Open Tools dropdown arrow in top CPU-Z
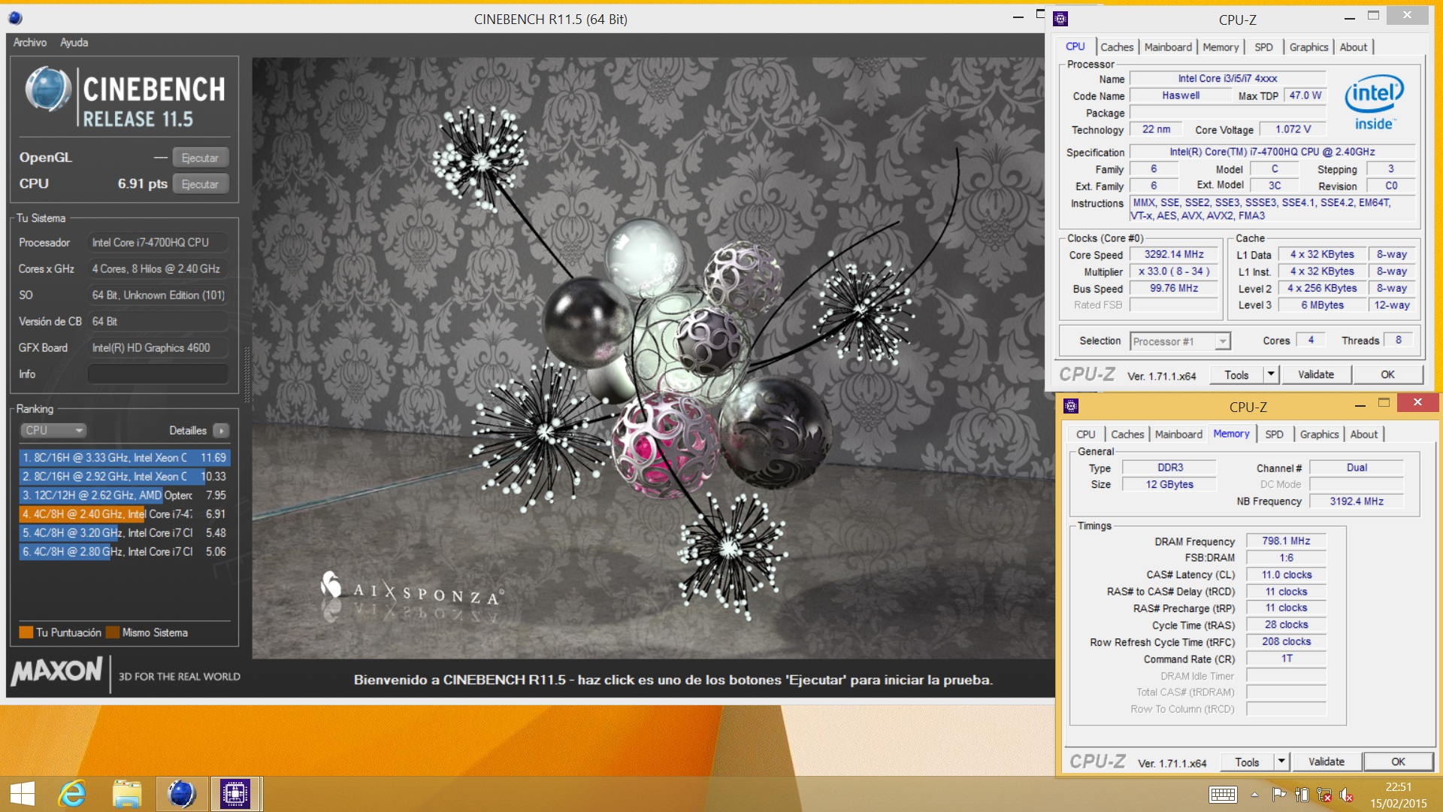The image size is (1443, 812). pyautogui.click(x=1271, y=374)
